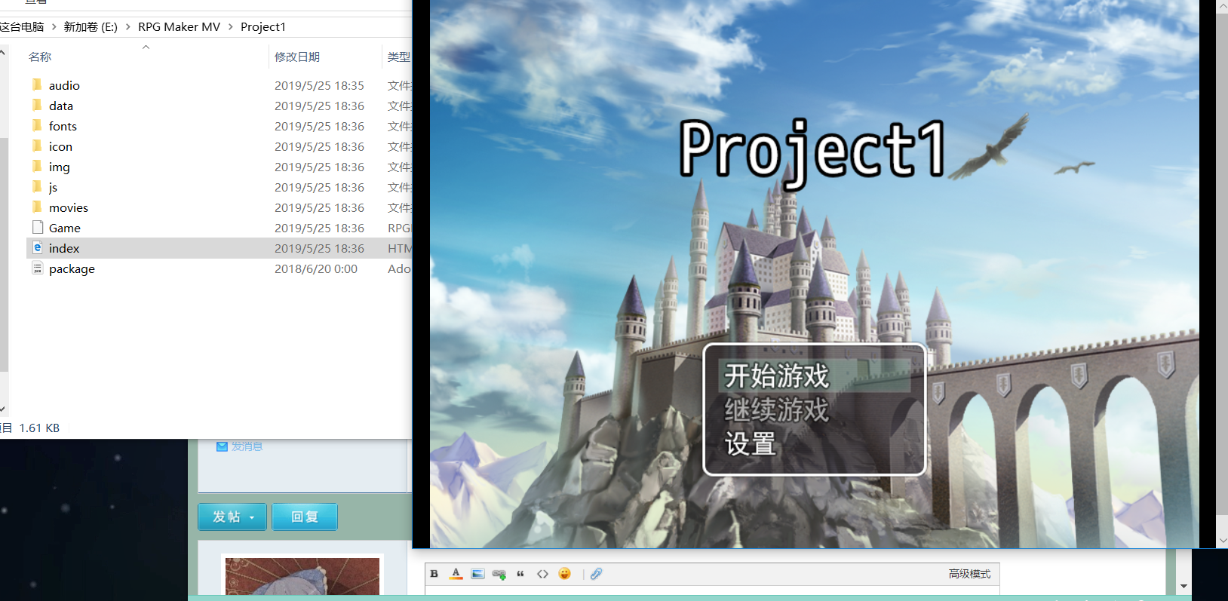Select the icon folder name

pos(60,146)
